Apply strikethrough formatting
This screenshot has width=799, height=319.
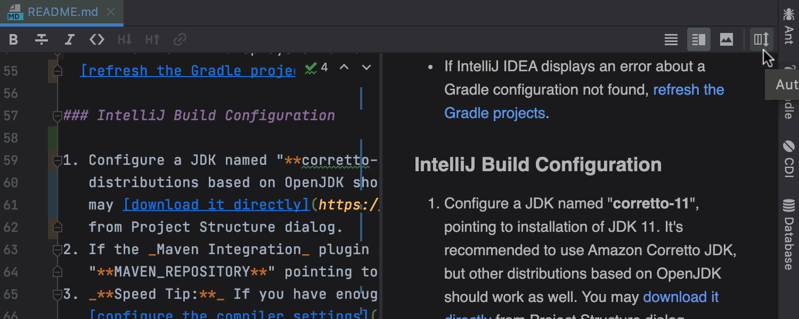point(42,39)
